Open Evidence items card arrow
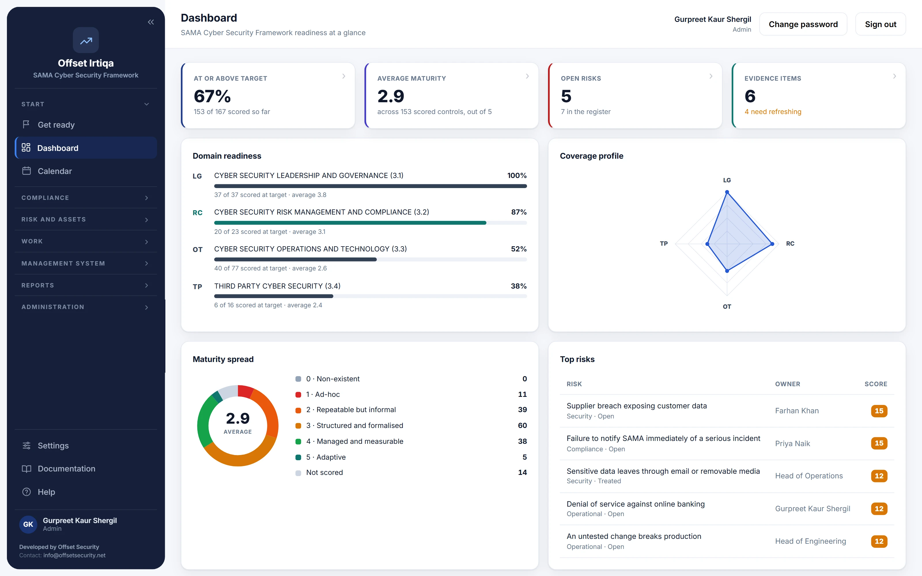922x576 pixels. pos(895,76)
